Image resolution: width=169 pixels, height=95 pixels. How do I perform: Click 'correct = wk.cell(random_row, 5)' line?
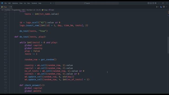(x=52, y=74)
